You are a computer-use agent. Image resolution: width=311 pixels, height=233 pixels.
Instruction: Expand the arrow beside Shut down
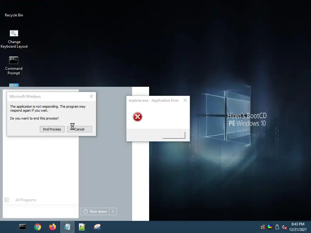pos(113,211)
